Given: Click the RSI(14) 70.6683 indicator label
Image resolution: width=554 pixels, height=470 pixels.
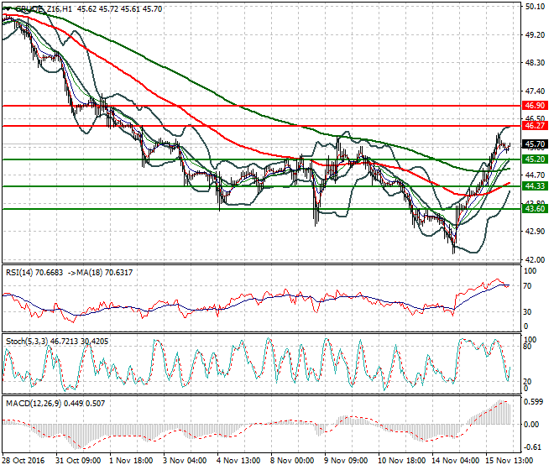Looking at the screenshot, I should pyautogui.click(x=34, y=273).
